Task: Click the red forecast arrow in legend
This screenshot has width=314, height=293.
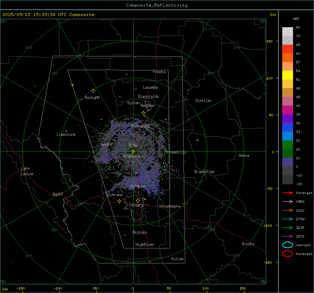Action: click(x=287, y=193)
